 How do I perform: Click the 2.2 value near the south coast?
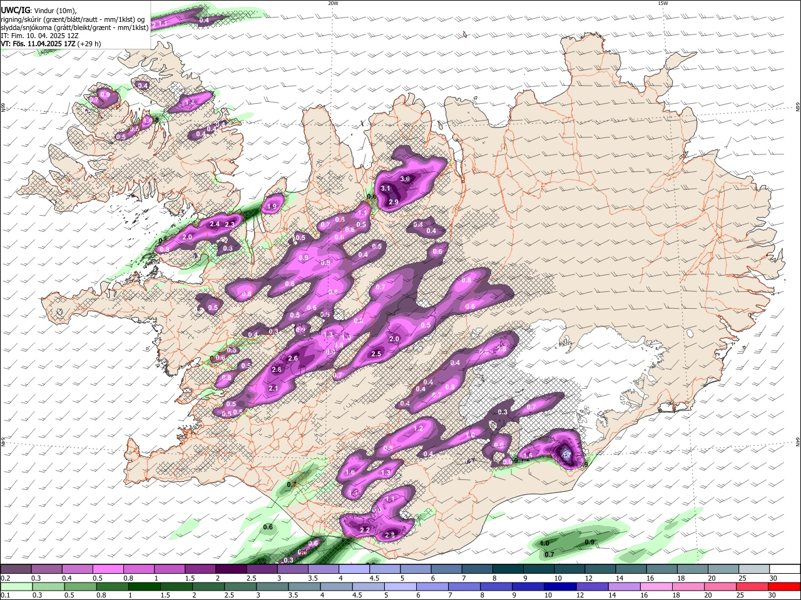tap(365, 530)
